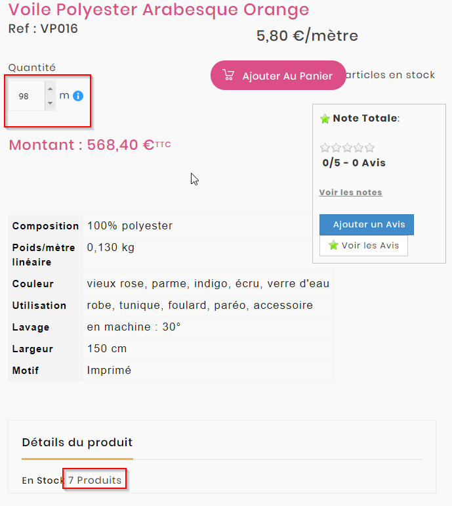This screenshot has height=506, width=452.
Task: Open the Voir les notes link
Action: (350, 193)
